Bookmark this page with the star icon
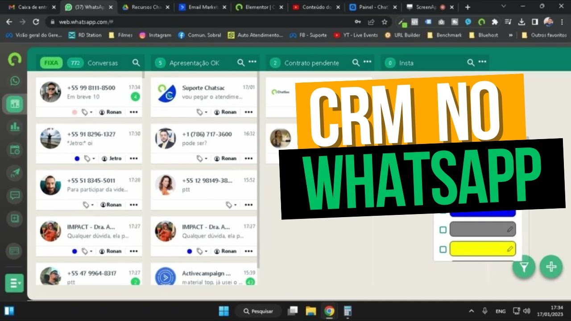 [384, 22]
